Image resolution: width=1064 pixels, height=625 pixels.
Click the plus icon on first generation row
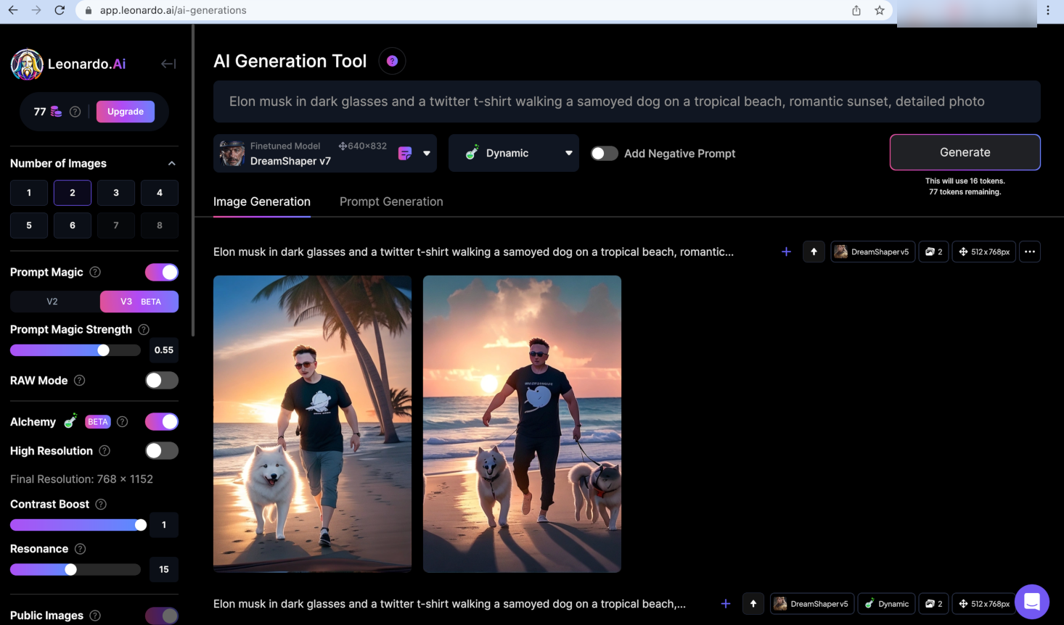point(786,252)
